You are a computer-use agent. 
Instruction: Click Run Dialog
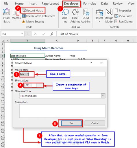pyautogui.click(x=123, y=22)
